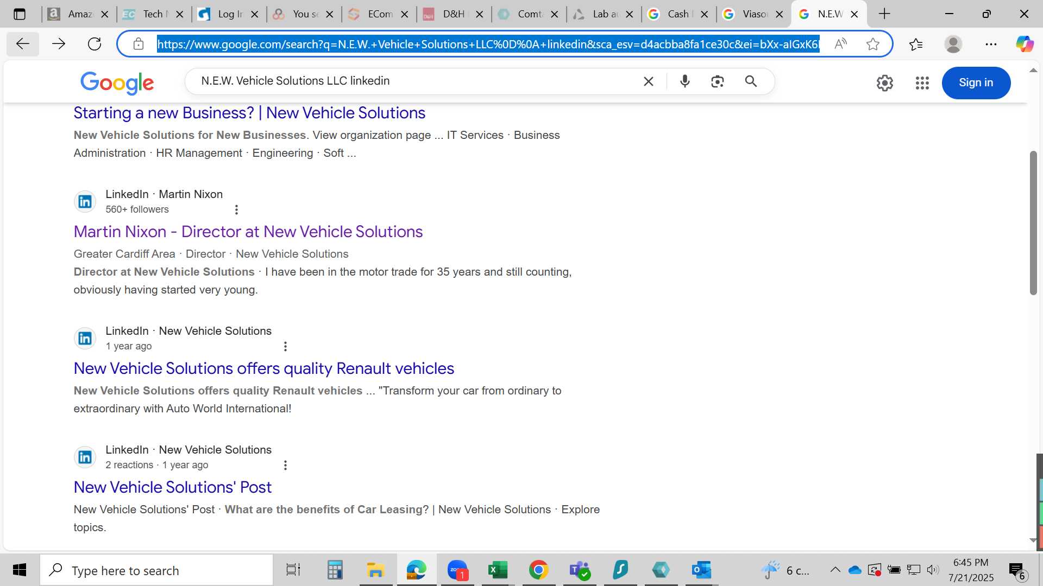Activate the Read aloud icon

(840, 44)
